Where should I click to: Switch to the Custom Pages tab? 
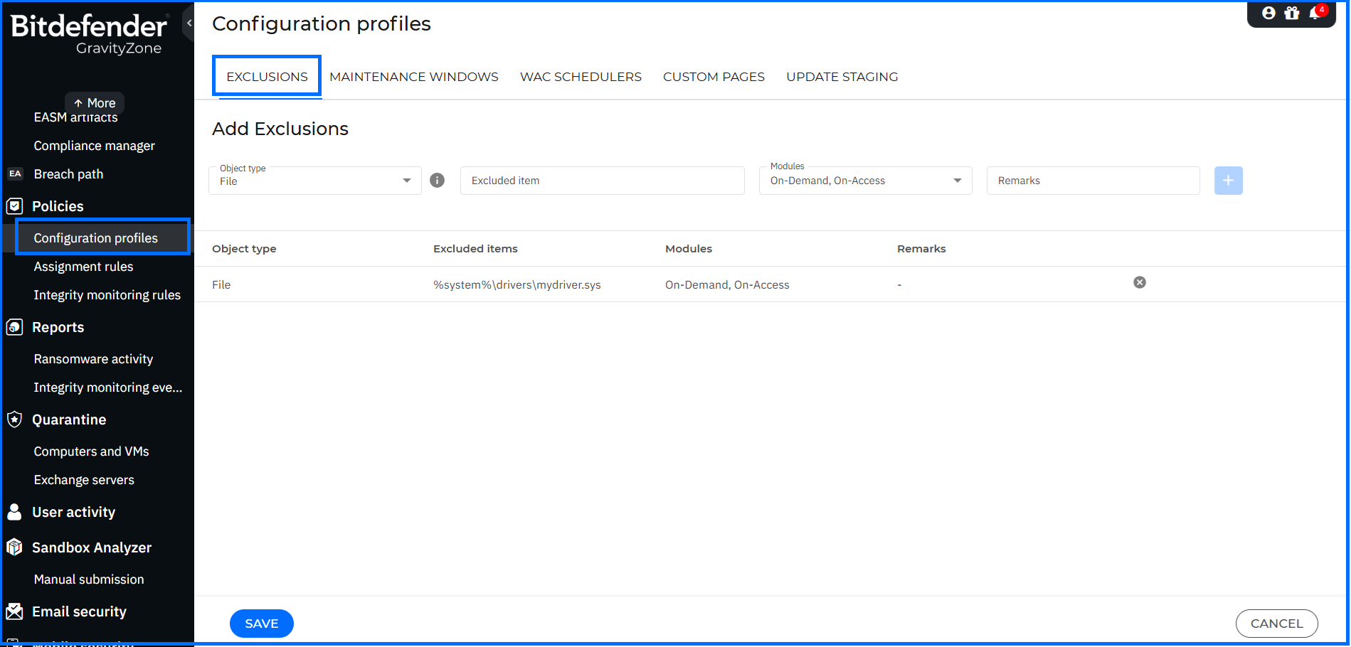pos(714,77)
